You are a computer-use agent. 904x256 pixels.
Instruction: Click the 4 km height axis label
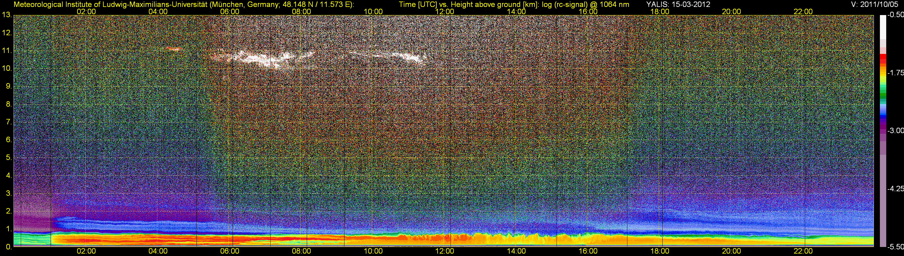point(9,175)
